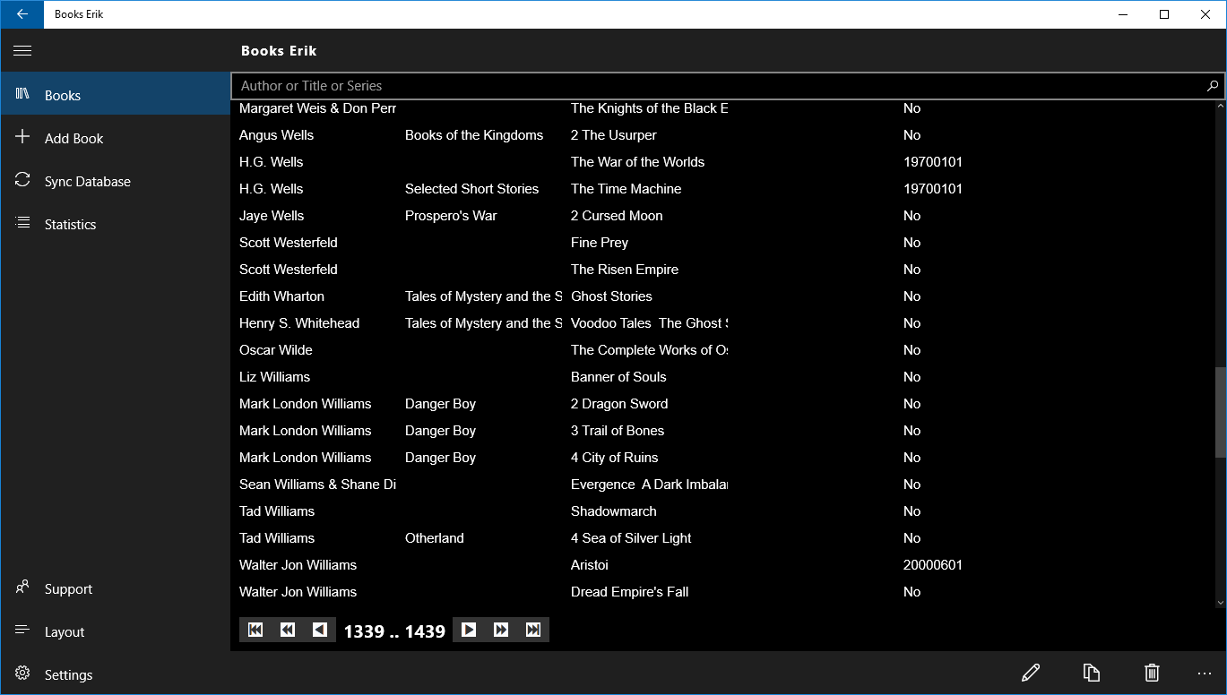Select the '4 City of Ruins' row
This screenshot has height=695, width=1227.
tap(722, 458)
